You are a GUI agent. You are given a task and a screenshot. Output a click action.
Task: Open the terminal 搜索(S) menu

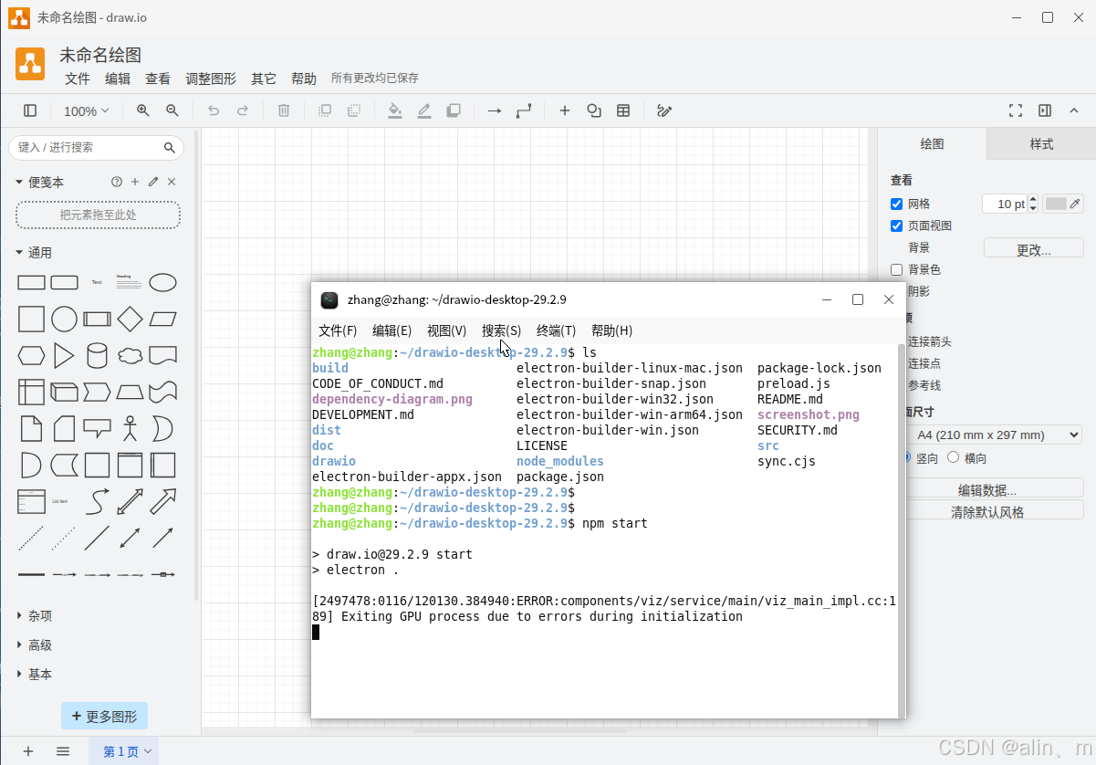tap(501, 330)
